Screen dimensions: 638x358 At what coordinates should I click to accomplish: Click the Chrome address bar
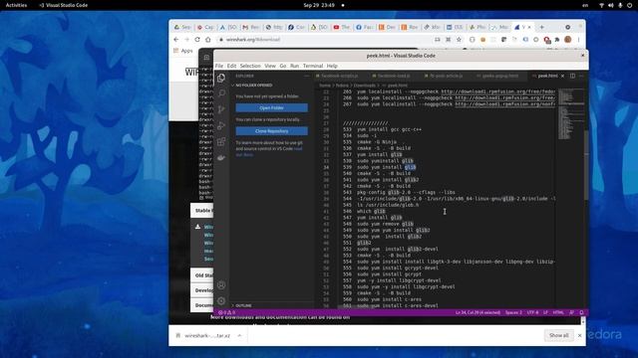(x=326, y=40)
